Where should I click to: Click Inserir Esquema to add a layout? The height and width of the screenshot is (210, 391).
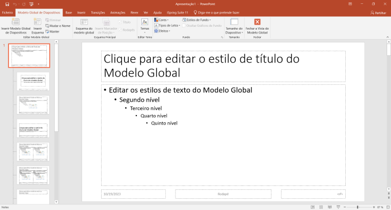click(x=37, y=26)
